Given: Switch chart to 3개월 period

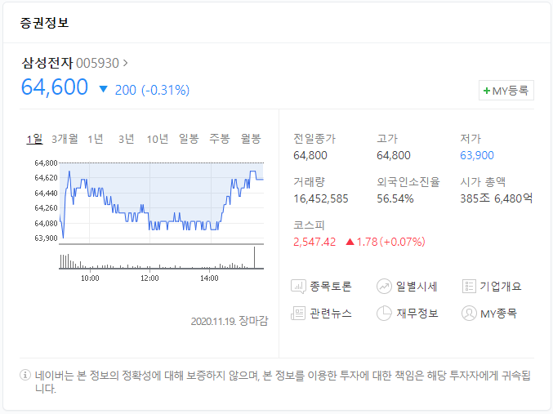Looking at the screenshot, I should click(x=65, y=139).
